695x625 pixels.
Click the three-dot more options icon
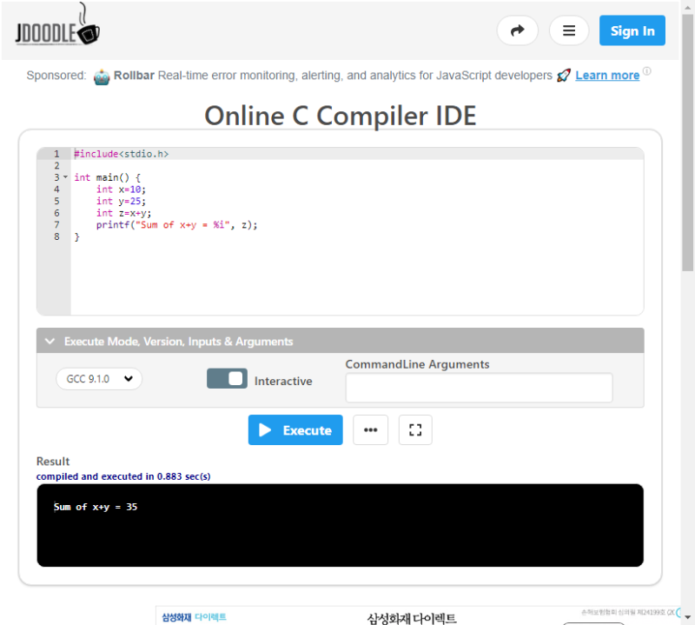pyautogui.click(x=371, y=429)
